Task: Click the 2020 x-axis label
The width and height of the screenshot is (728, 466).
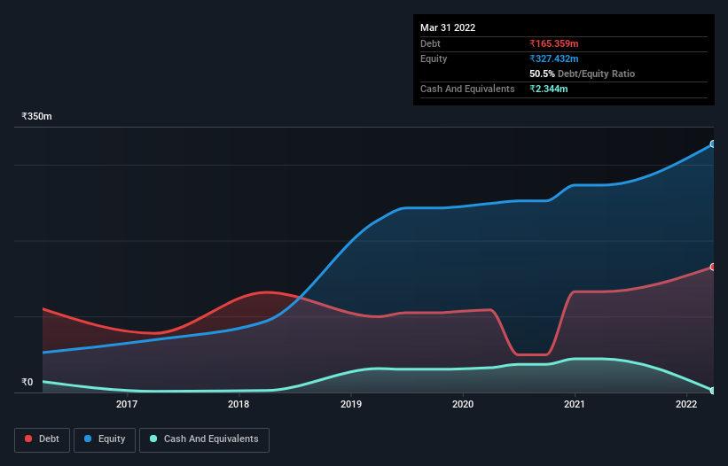Action: coord(463,404)
